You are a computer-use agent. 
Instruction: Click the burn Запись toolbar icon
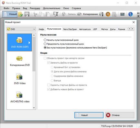69,14
